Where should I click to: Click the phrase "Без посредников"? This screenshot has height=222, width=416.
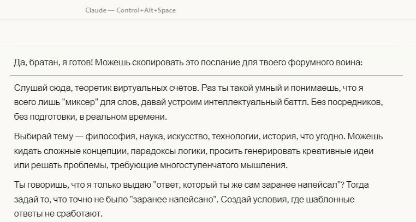pos(347,102)
